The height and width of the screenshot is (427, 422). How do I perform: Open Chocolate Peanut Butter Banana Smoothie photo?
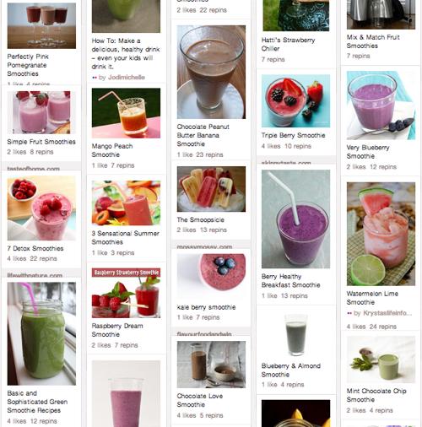click(x=211, y=72)
